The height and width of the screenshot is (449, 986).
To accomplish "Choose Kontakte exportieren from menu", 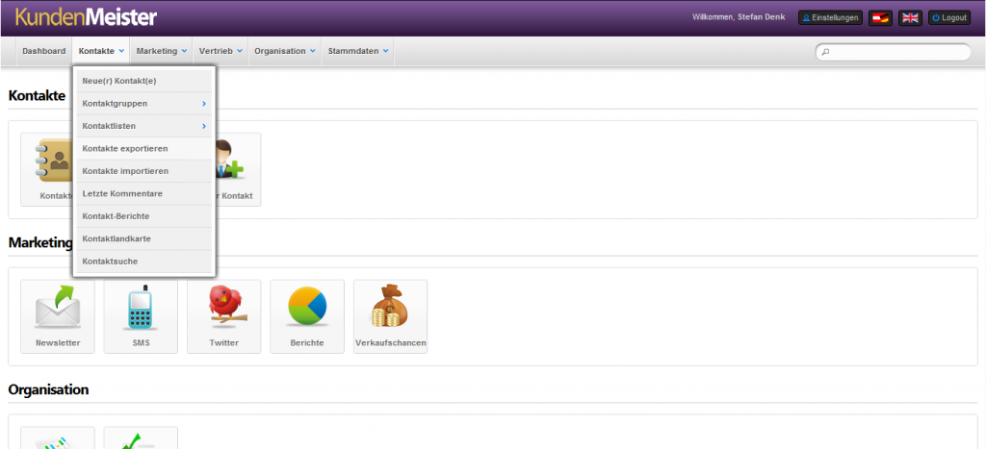I will tap(144, 148).
